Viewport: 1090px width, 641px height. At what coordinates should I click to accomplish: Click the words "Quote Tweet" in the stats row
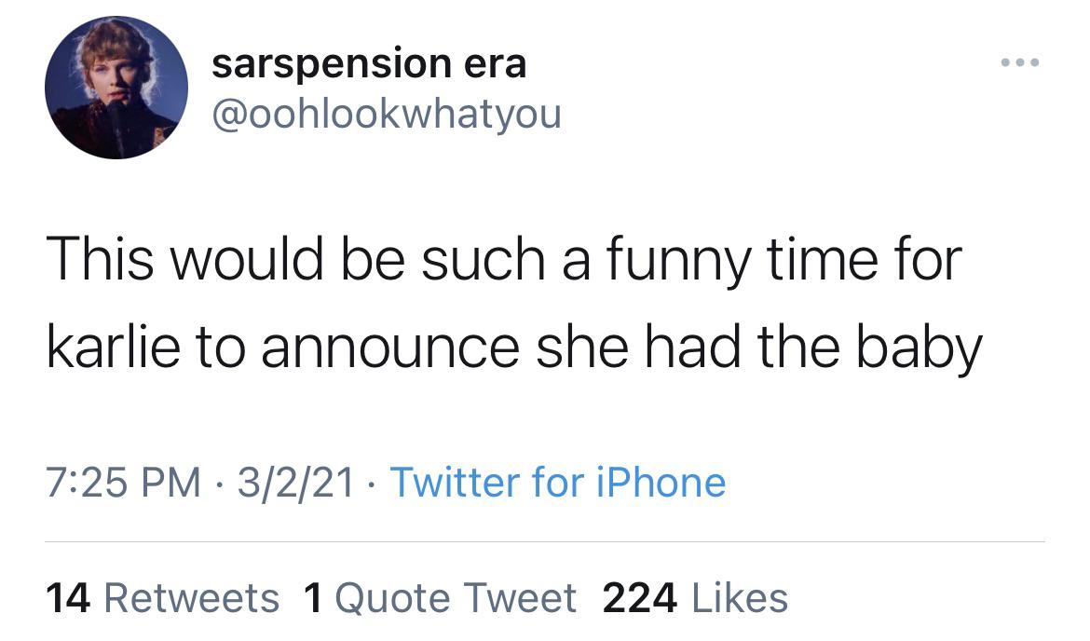click(455, 597)
